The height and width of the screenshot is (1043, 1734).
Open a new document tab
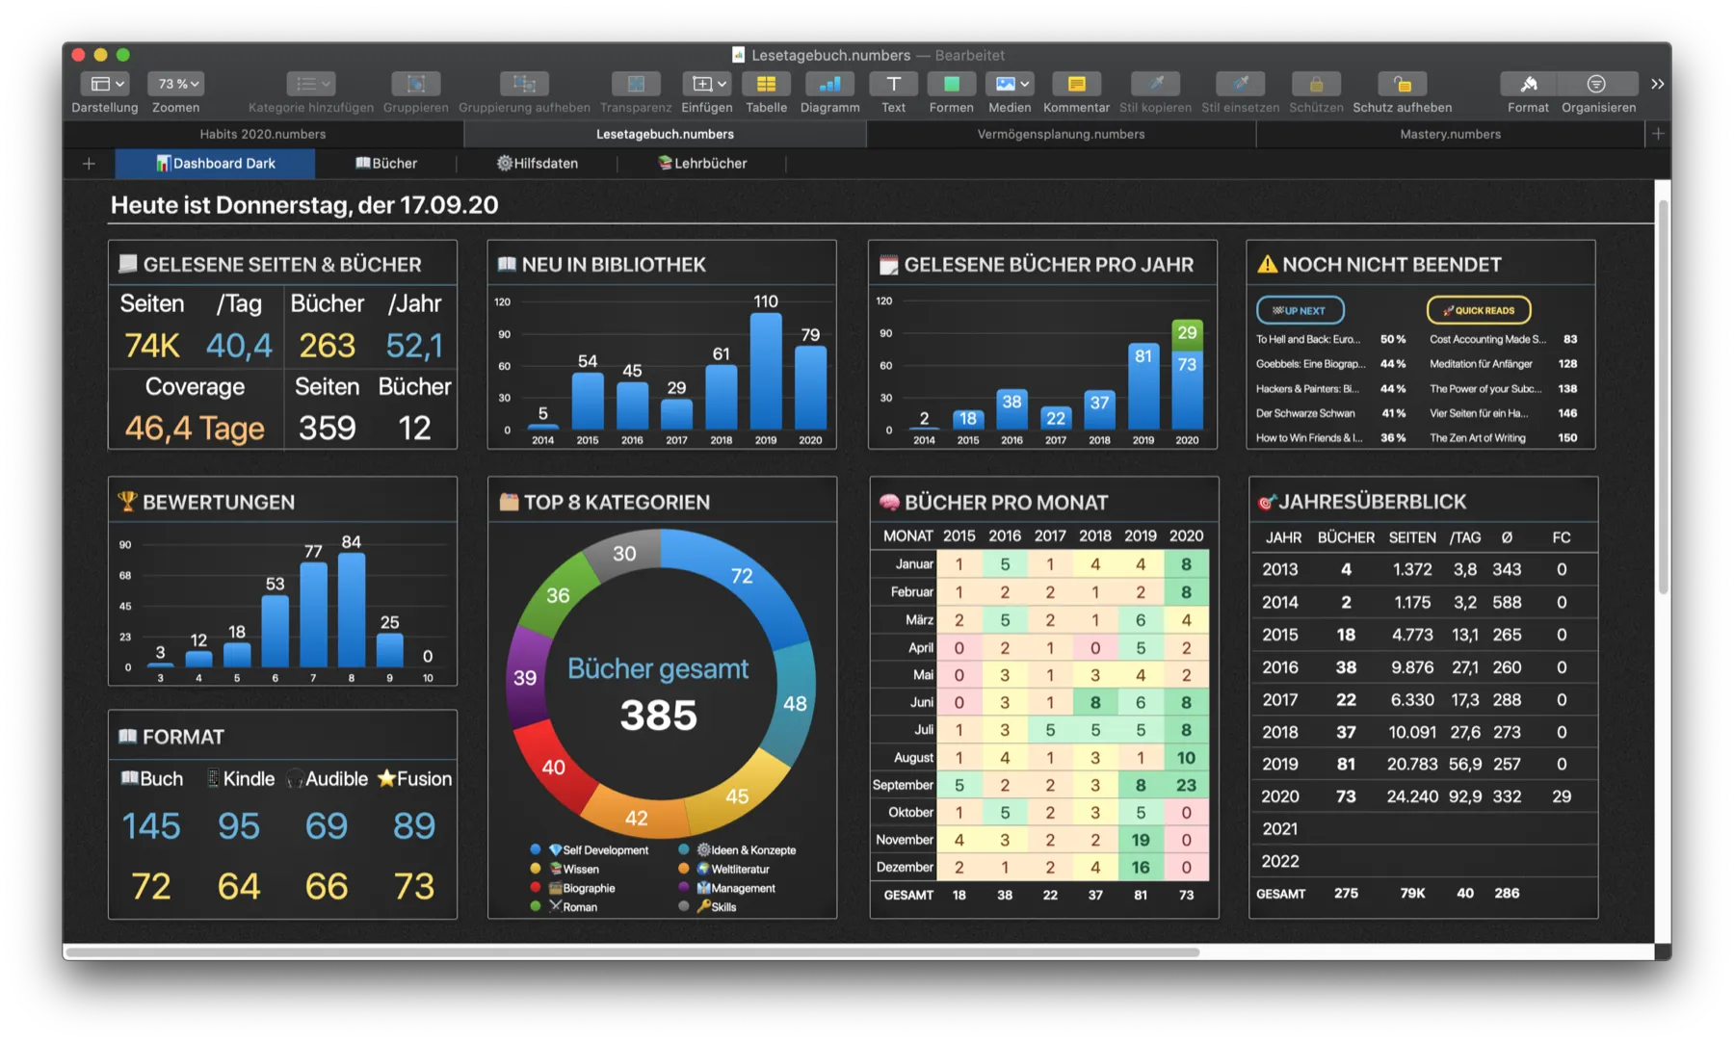coord(1658,134)
